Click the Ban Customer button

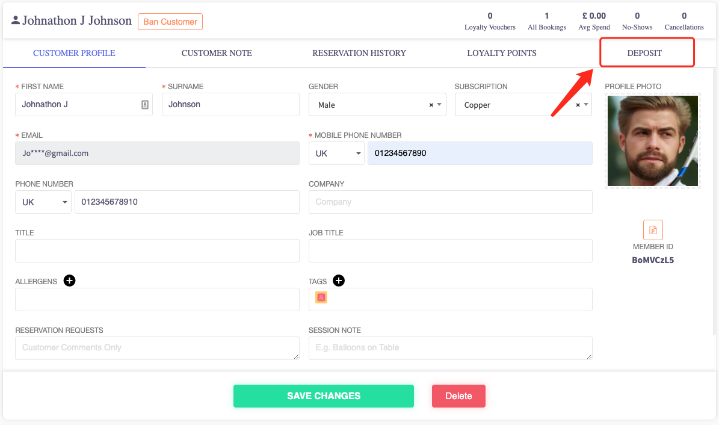(170, 22)
